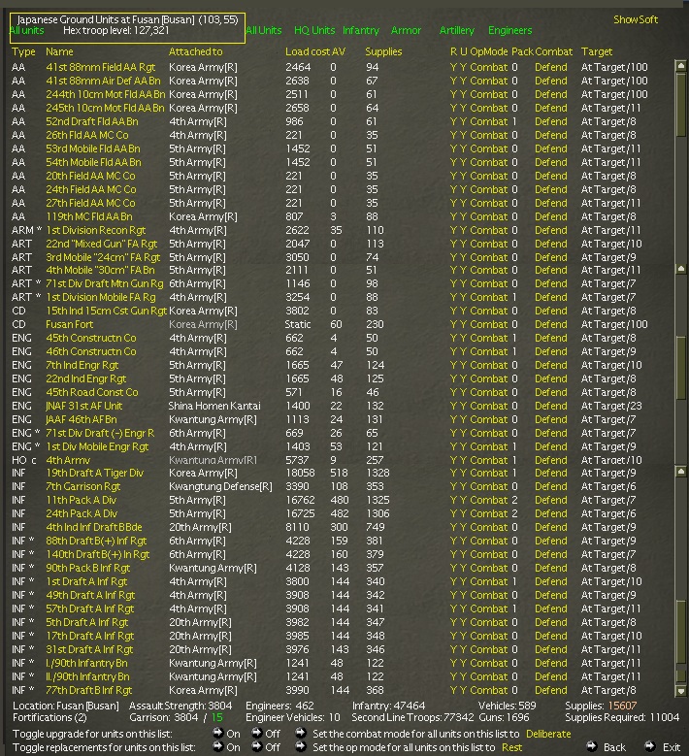Sort by the Target column header
689x756 pixels.
[x=597, y=51]
